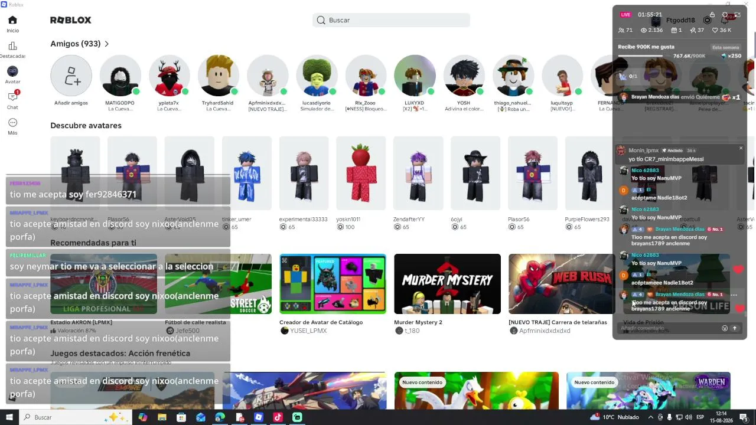Open the Inicio home icon in sidebar
Viewport: 756px width, 425px height.
pos(12,20)
